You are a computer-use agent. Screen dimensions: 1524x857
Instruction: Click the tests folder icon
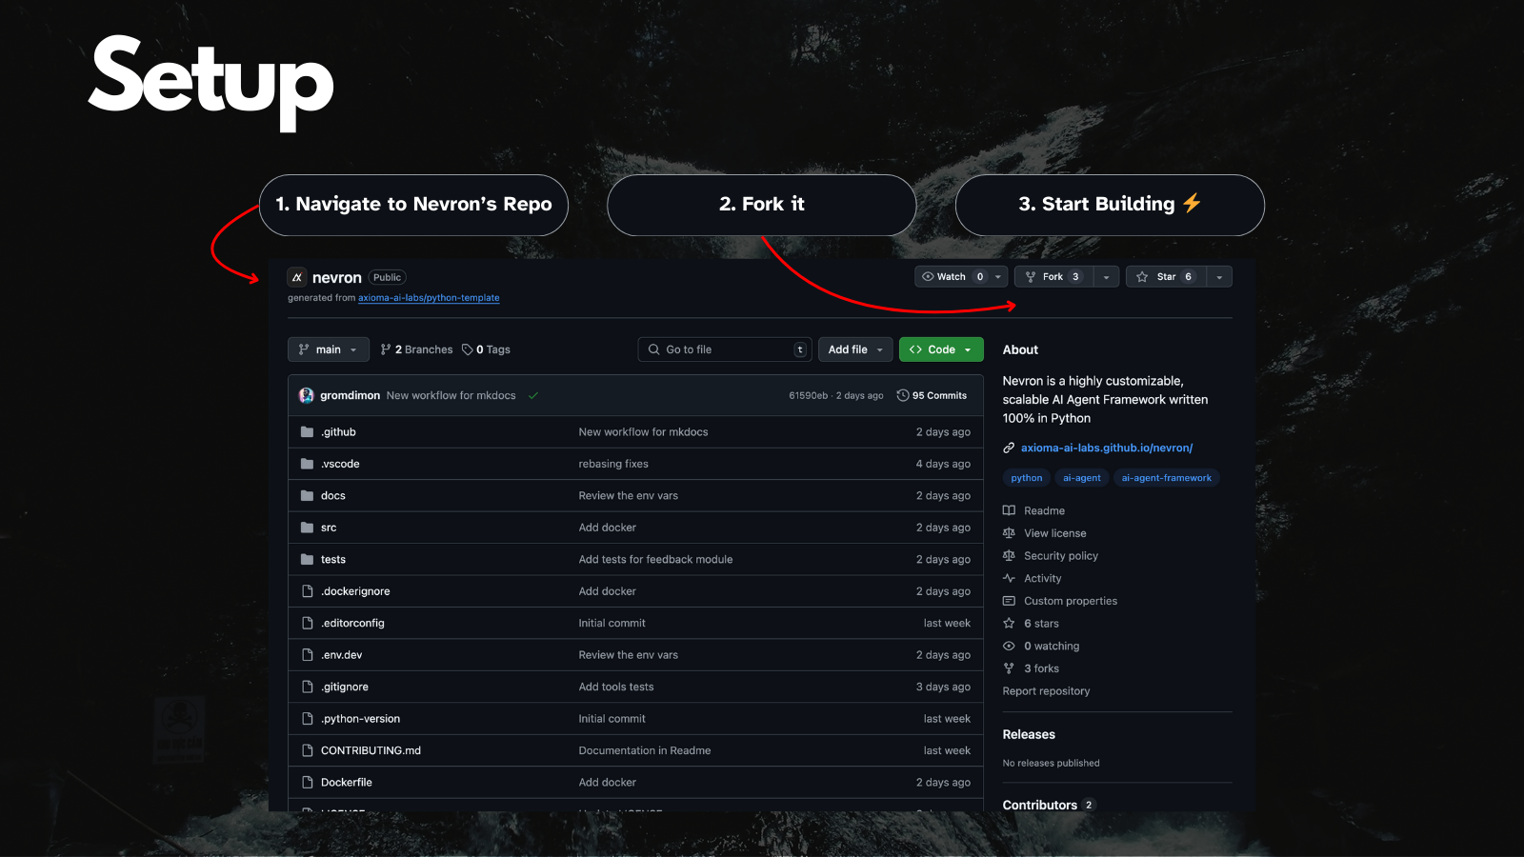click(307, 560)
